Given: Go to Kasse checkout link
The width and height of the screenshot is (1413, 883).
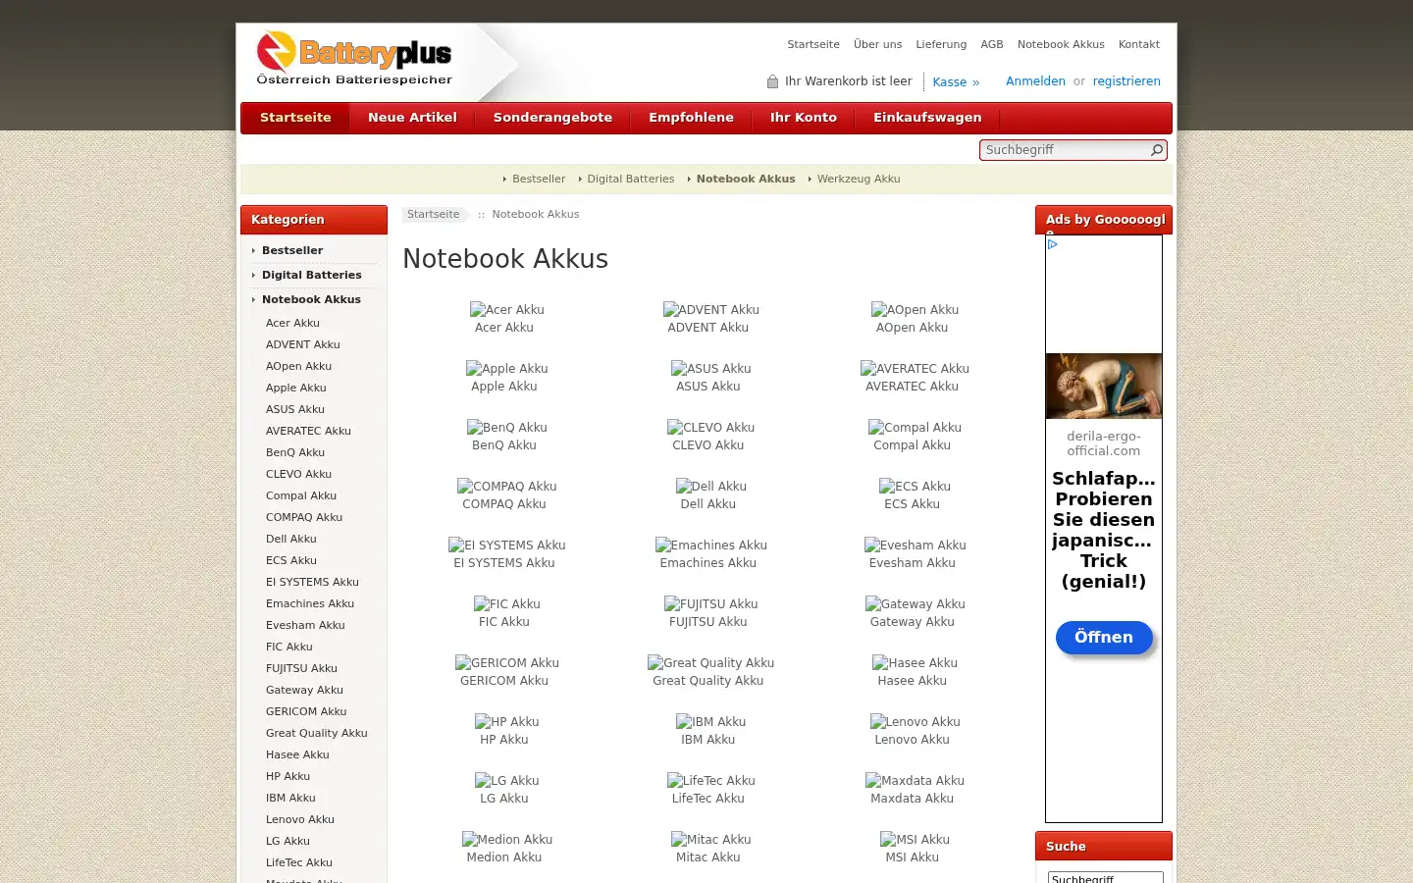Looking at the screenshot, I should [956, 82].
